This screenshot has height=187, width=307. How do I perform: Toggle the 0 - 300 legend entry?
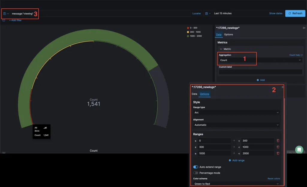click(192, 28)
